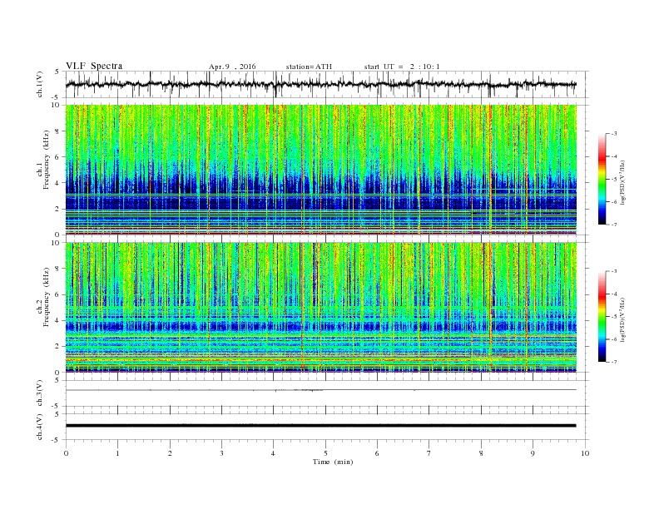Click the ch.1 spectrogram color scale bar

click(602, 179)
